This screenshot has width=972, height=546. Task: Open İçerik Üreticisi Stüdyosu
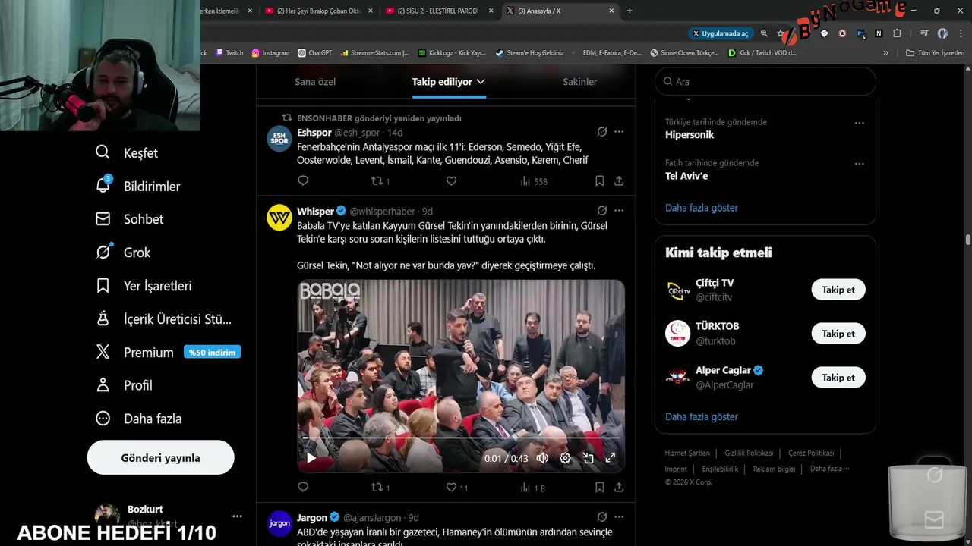(x=163, y=319)
